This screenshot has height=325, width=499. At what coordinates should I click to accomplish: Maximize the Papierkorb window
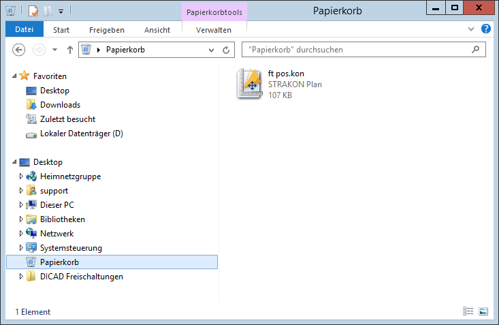[x=455, y=8]
